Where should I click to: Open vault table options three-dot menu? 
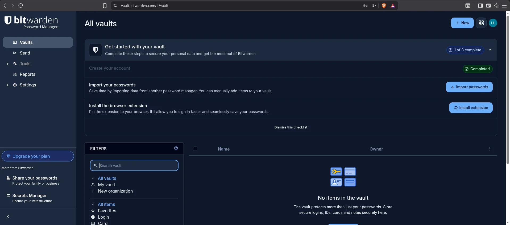coord(490,149)
